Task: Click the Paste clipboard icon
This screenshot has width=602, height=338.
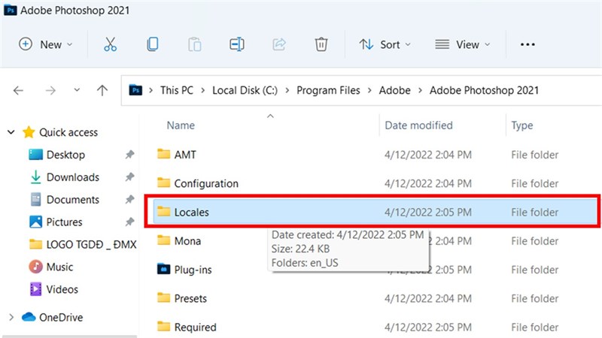Action: tap(195, 44)
